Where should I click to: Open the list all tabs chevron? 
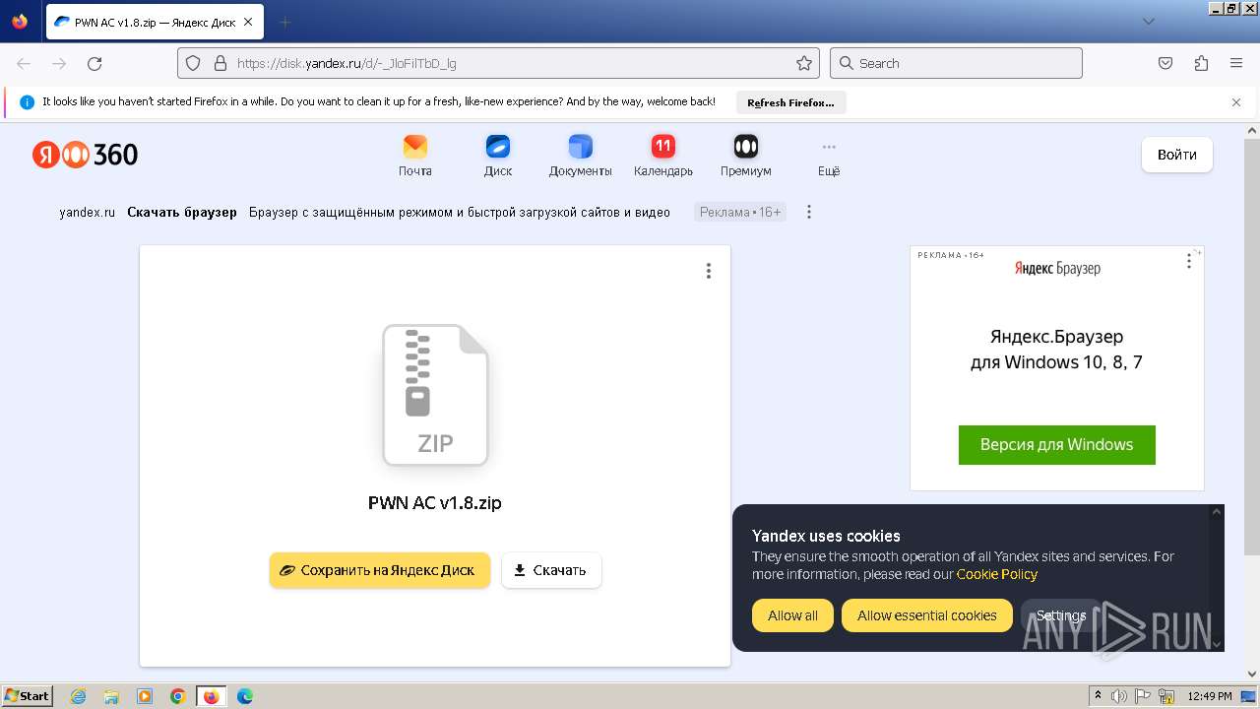point(1148,22)
